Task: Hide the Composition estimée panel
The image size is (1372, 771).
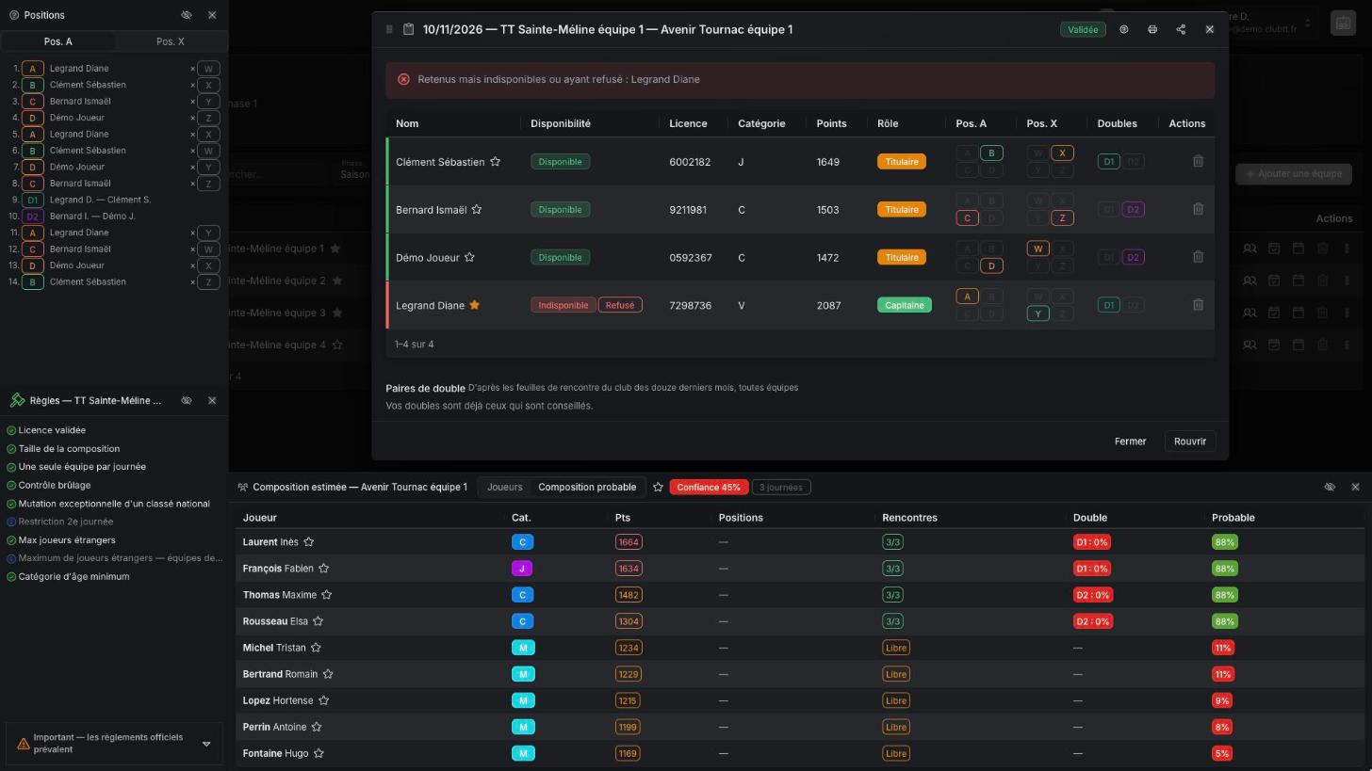Action: [1330, 487]
